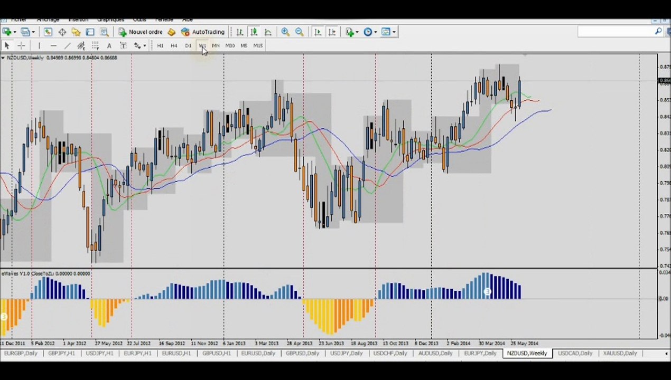671x380 pixels.
Task: Open the MetaEditor yellow book icon
Action: pyautogui.click(x=171, y=32)
